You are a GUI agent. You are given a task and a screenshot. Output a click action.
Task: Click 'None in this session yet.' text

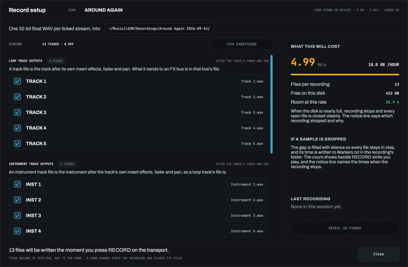[x=316, y=207]
